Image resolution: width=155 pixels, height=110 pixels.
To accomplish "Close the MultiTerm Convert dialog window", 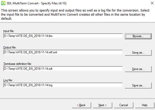I will [150, 3].
